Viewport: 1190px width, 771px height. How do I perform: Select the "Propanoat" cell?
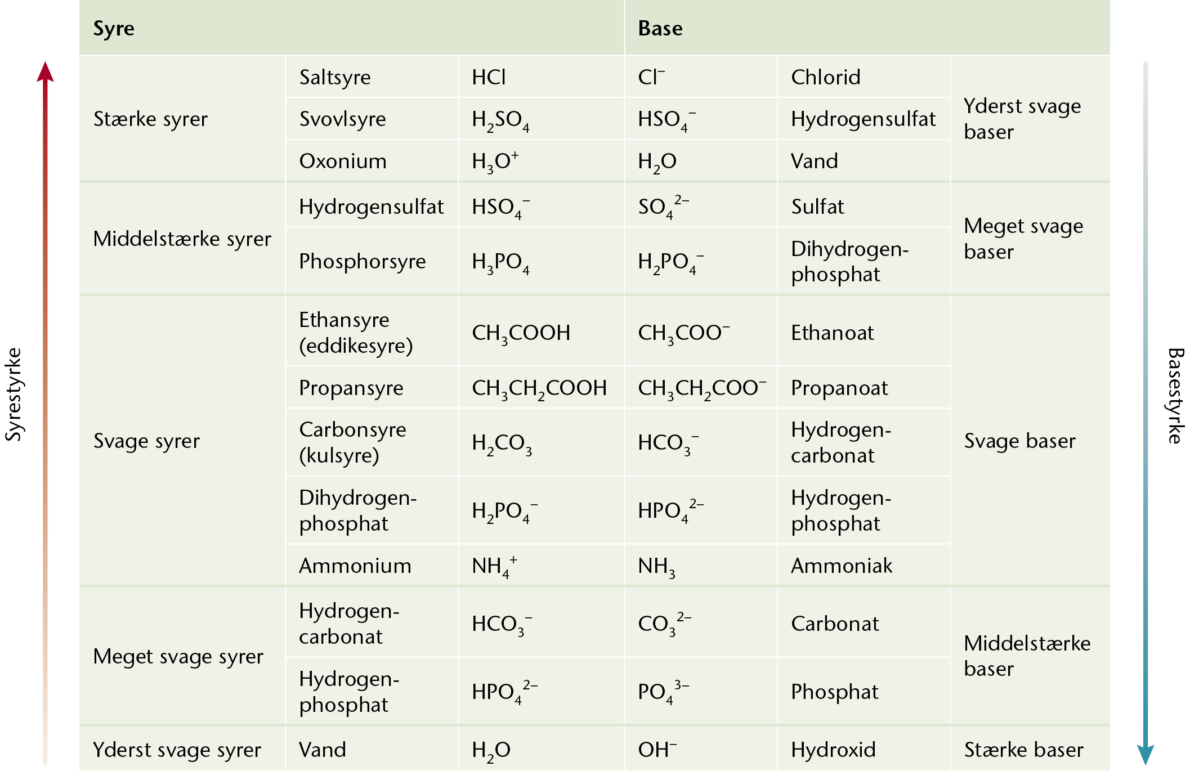click(x=839, y=388)
